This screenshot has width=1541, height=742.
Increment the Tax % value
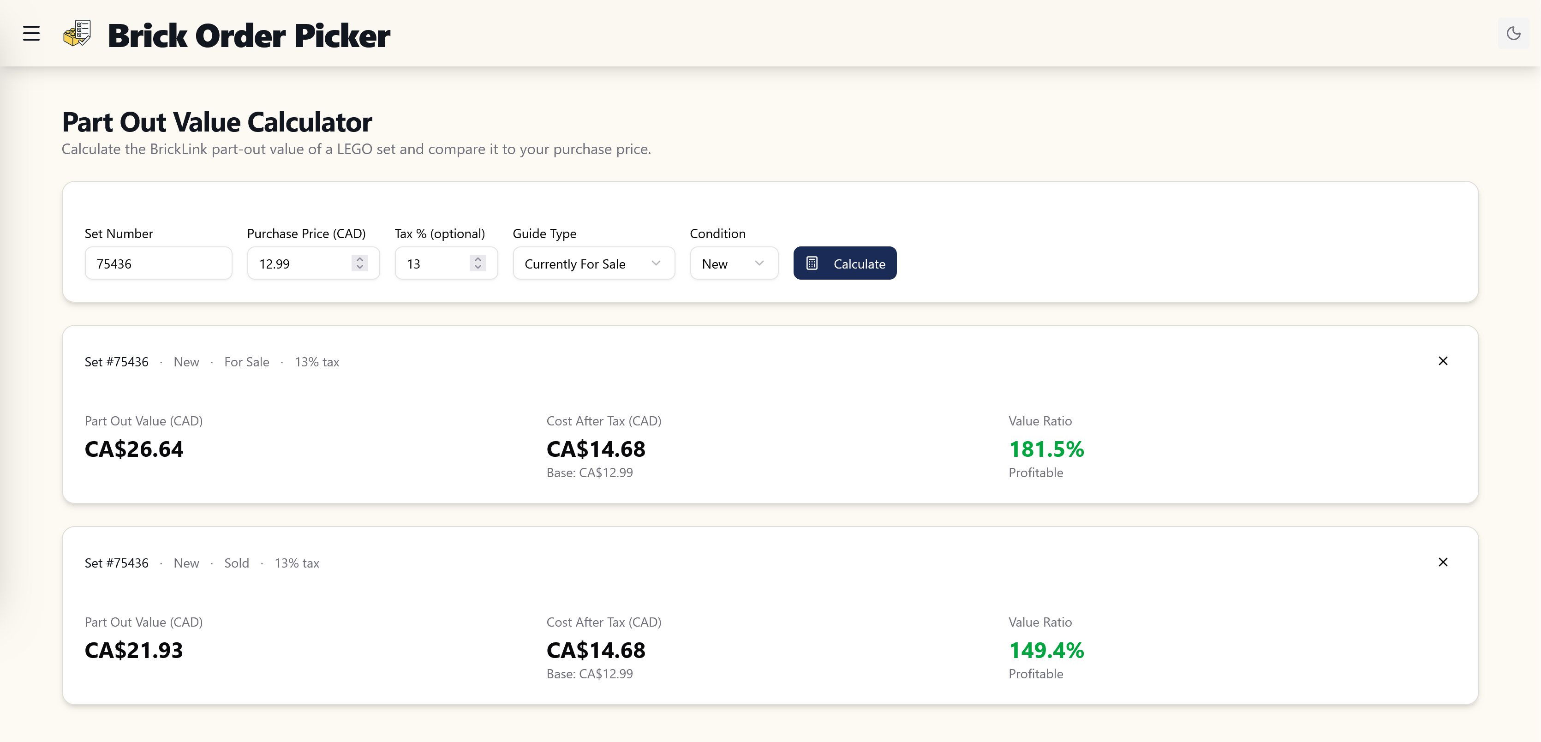point(478,259)
